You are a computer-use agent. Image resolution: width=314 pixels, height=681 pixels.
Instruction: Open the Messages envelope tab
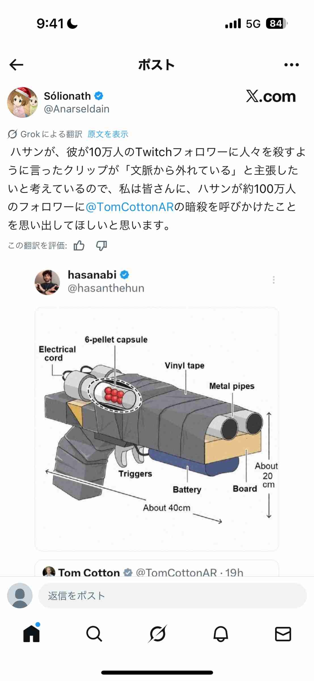point(283,634)
